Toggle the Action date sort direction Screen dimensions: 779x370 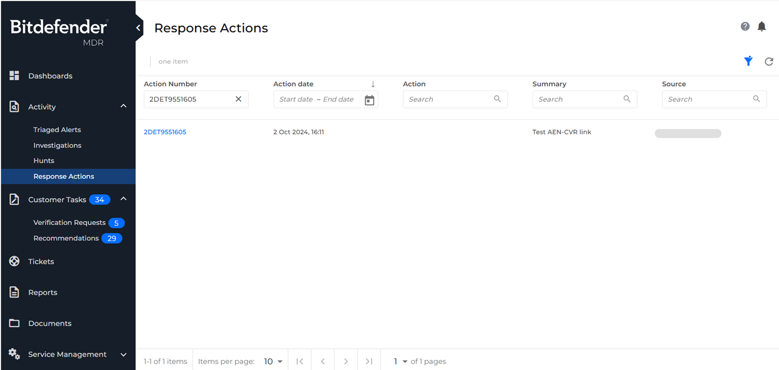point(372,83)
